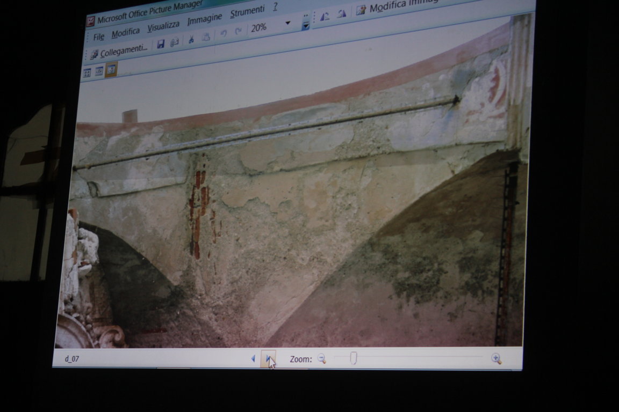The width and height of the screenshot is (619, 412).
Task: Open the Strumenti menu
Action: (x=247, y=11)
